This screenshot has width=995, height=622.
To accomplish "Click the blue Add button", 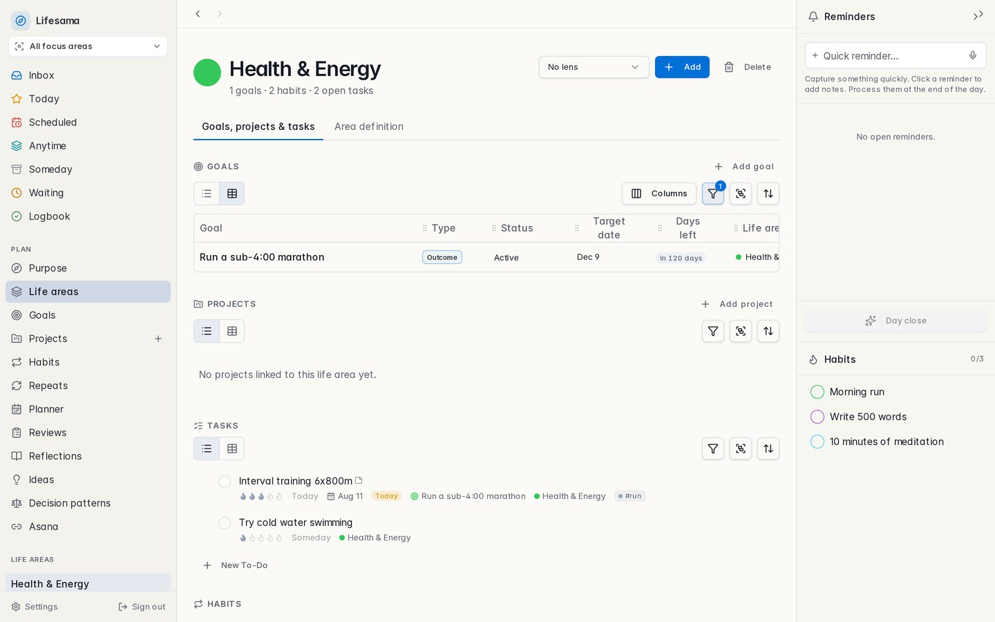I will [x=682, y=67].
